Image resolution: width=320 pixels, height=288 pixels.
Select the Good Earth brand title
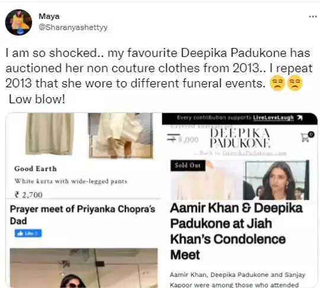pos(36,169)
